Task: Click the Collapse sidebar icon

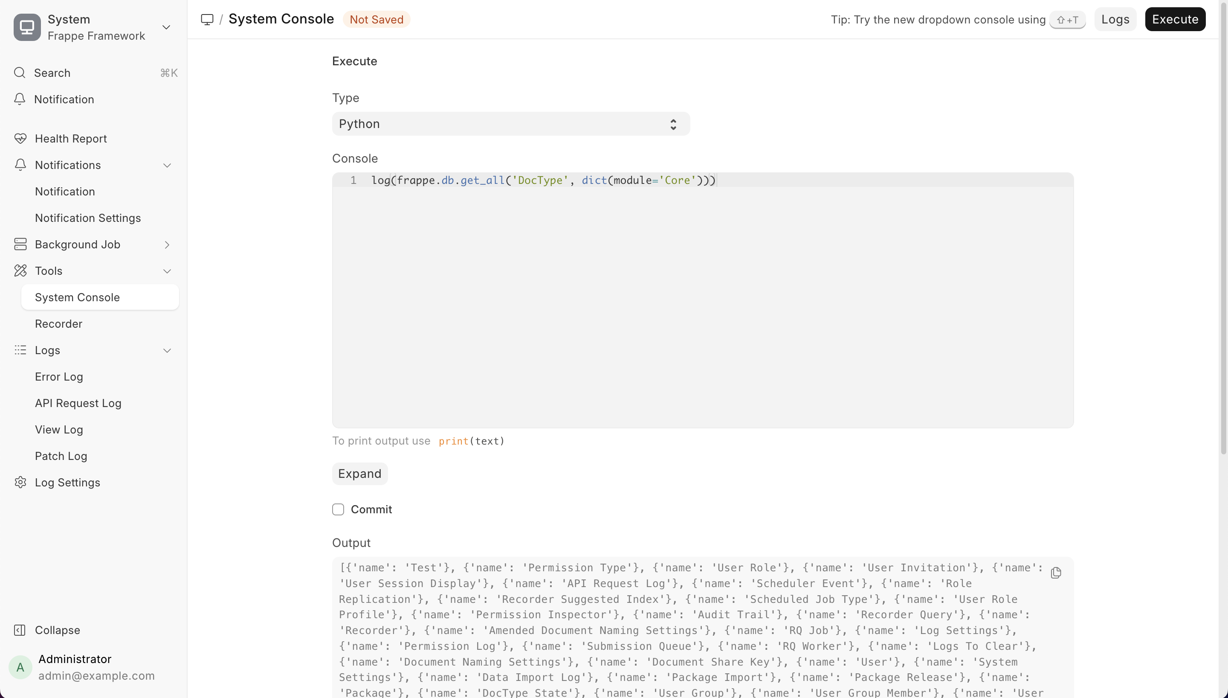Action: point(20,630)
